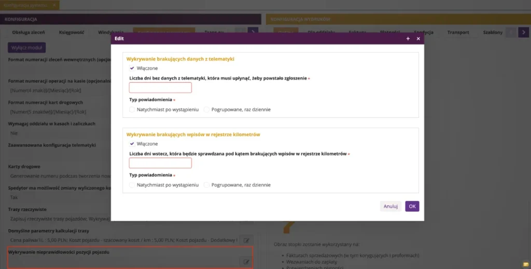Open the edit icon for Wykrywanie nieprawidłowości pozycji pojazdu

coord(246,262)
